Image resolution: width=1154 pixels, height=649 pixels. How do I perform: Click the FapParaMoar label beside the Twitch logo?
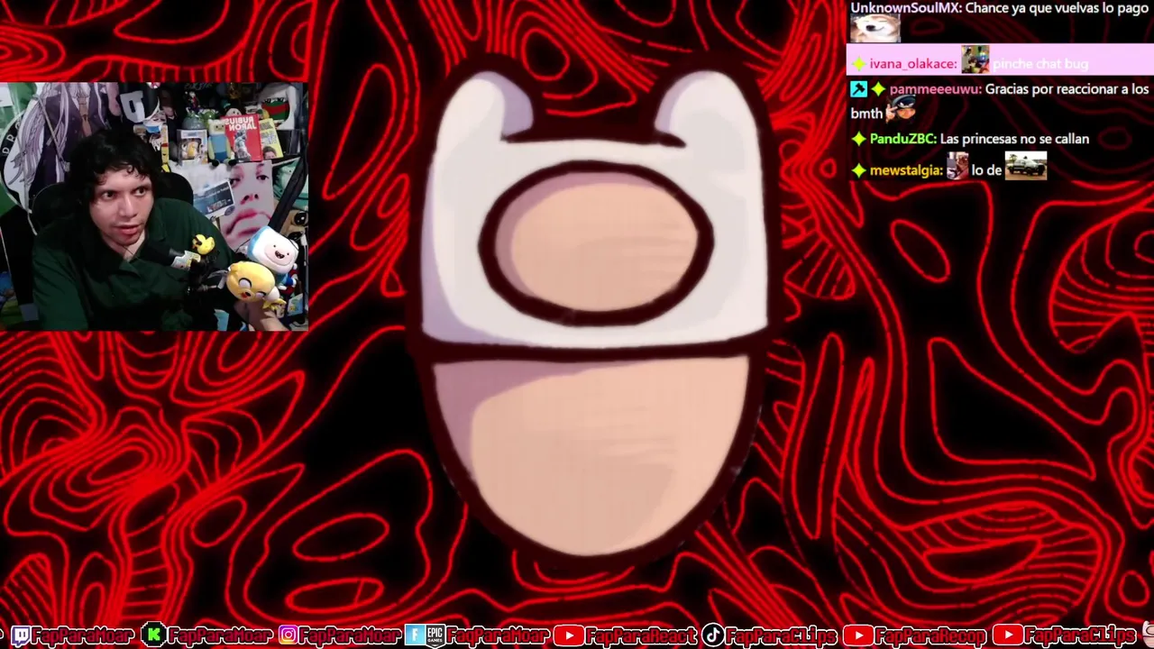83,636
